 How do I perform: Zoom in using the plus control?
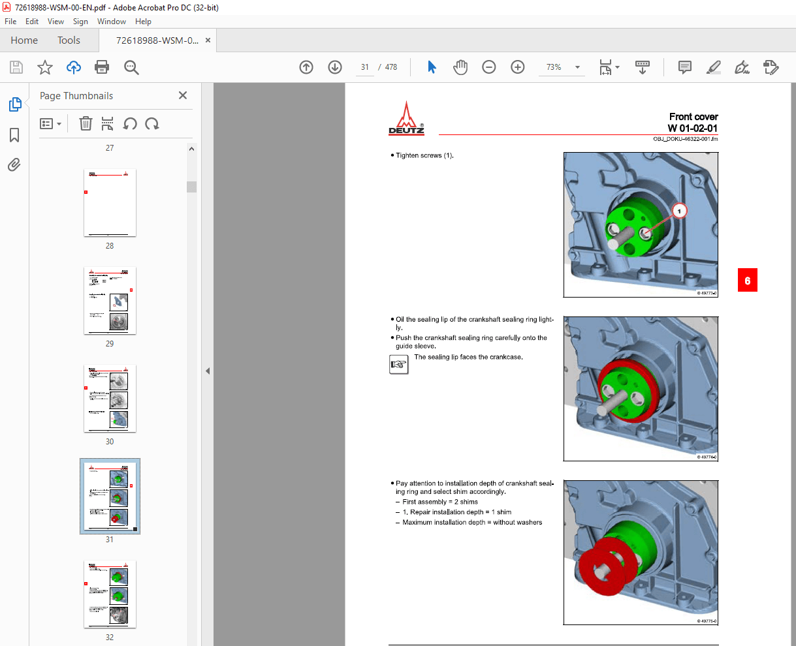click(x=518, y=67)
